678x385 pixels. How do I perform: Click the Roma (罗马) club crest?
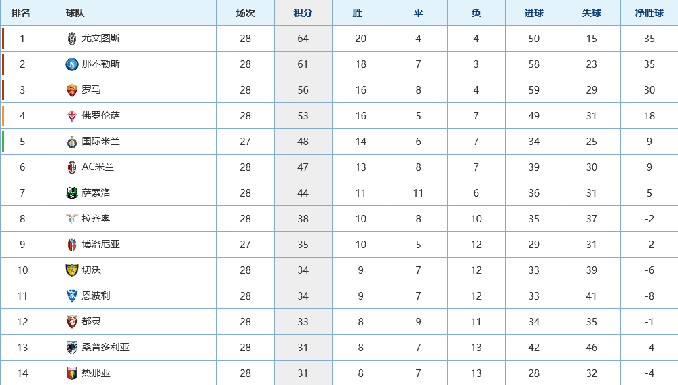click(72, 90)
